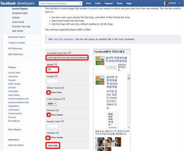
Task: Open the Apps menu
Action: coord(129,3)
